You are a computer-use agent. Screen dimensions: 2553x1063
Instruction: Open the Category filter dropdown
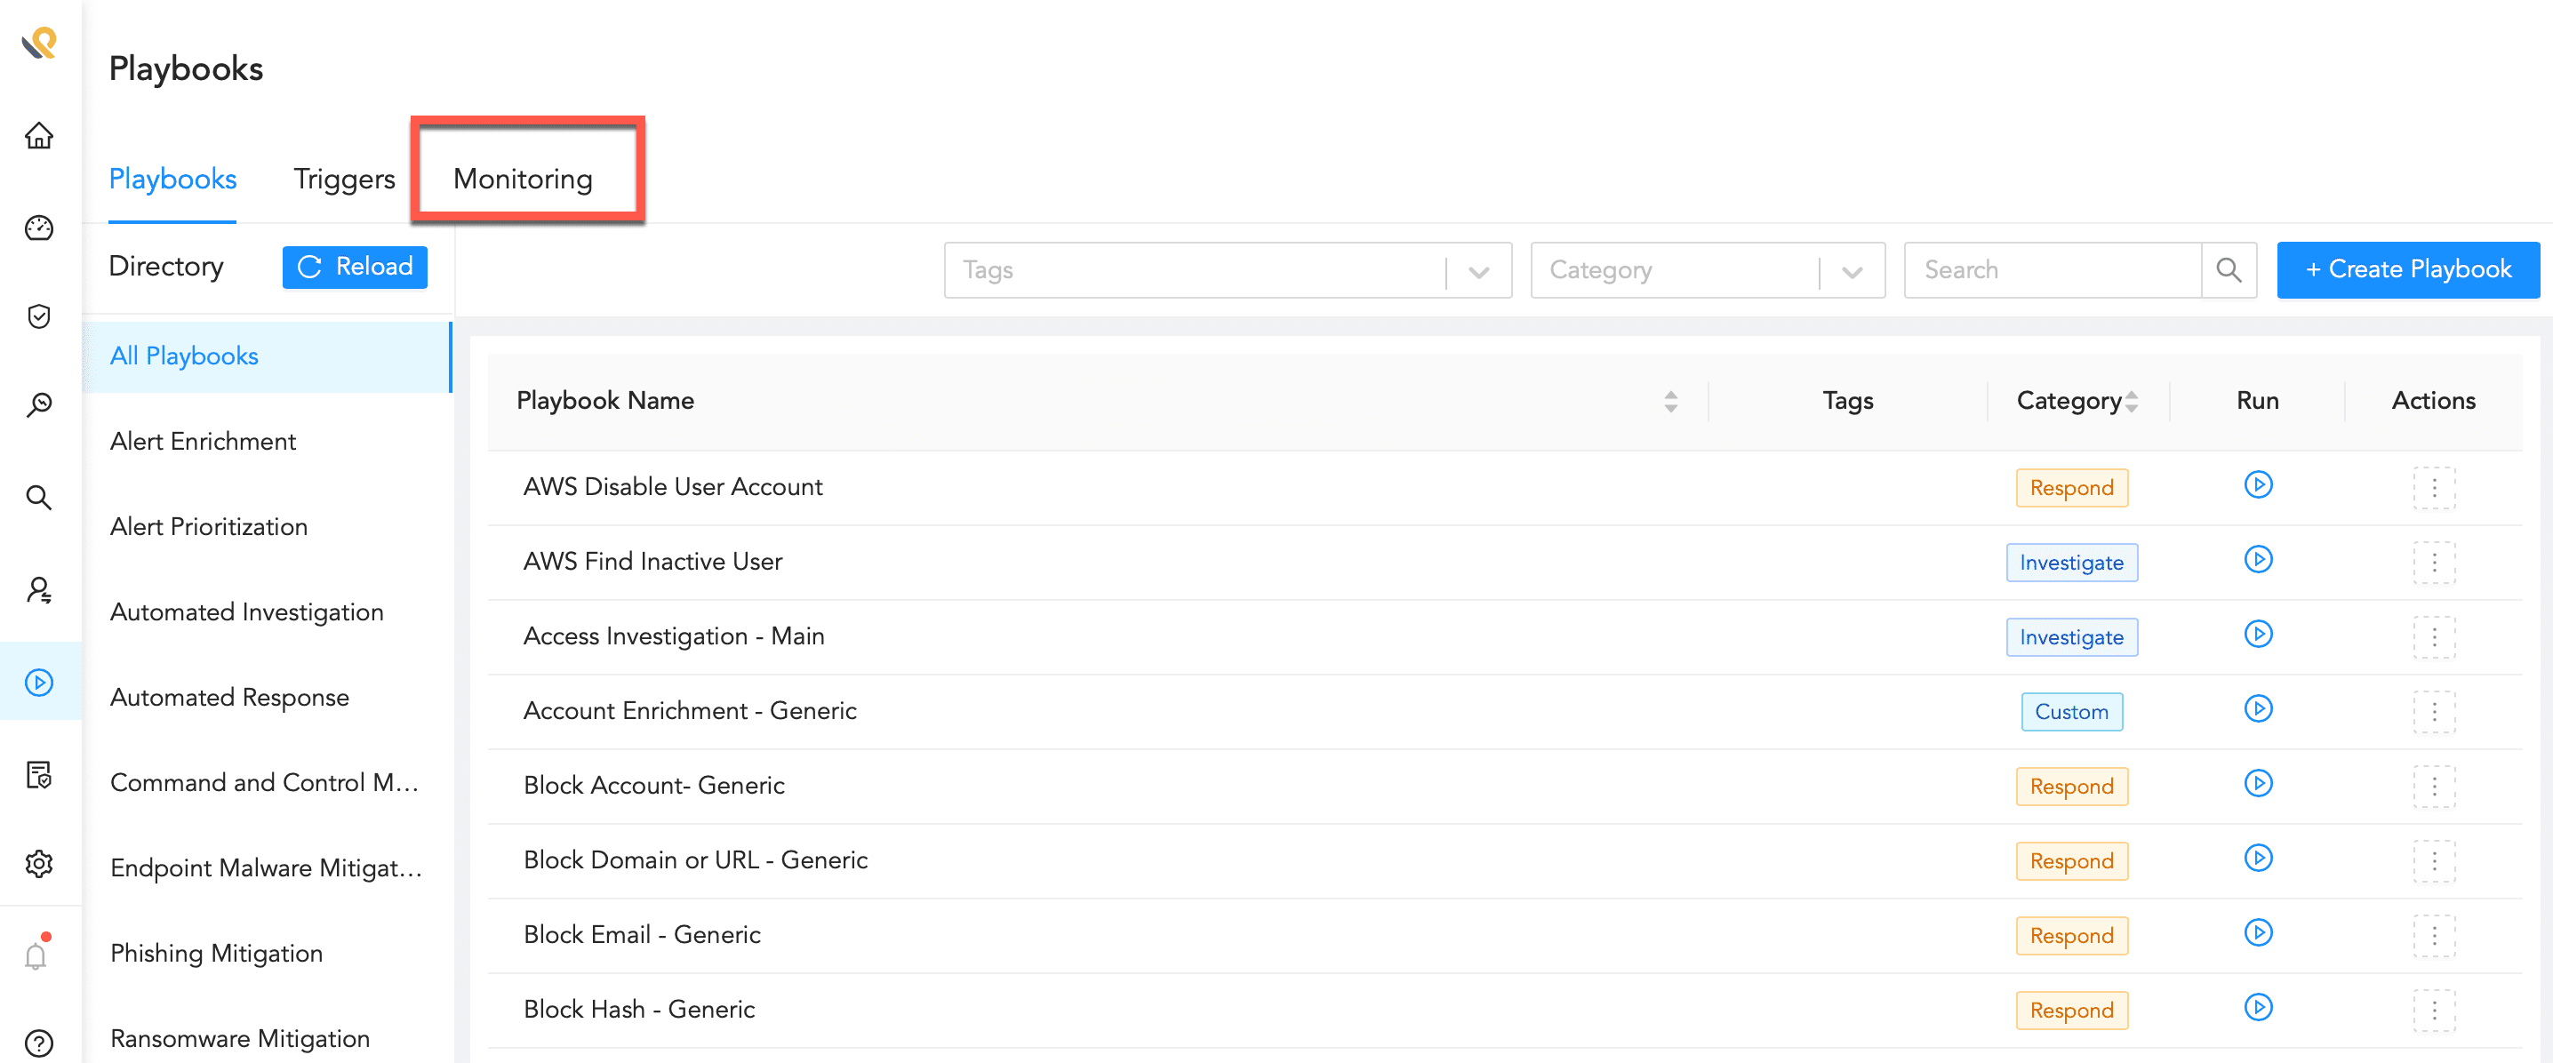coord(1849,269)
